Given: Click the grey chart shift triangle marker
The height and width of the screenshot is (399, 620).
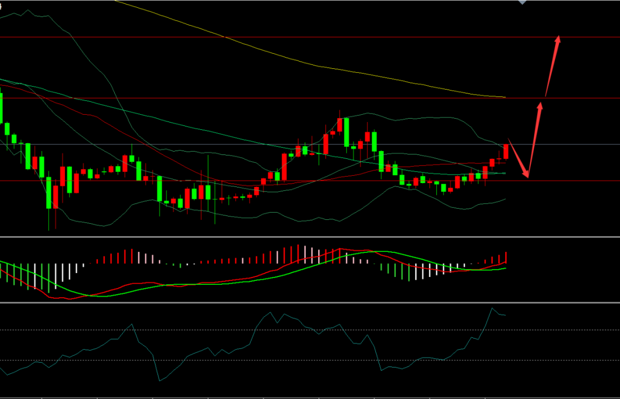Looking at the screenshot, I should click(x=523, y=2).
